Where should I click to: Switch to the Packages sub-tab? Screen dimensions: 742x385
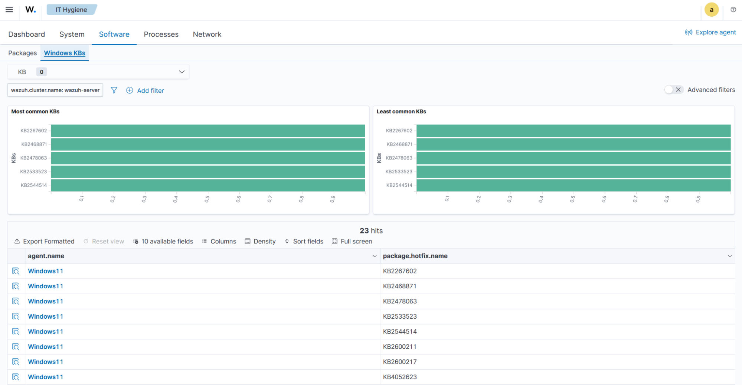point(23,53)
